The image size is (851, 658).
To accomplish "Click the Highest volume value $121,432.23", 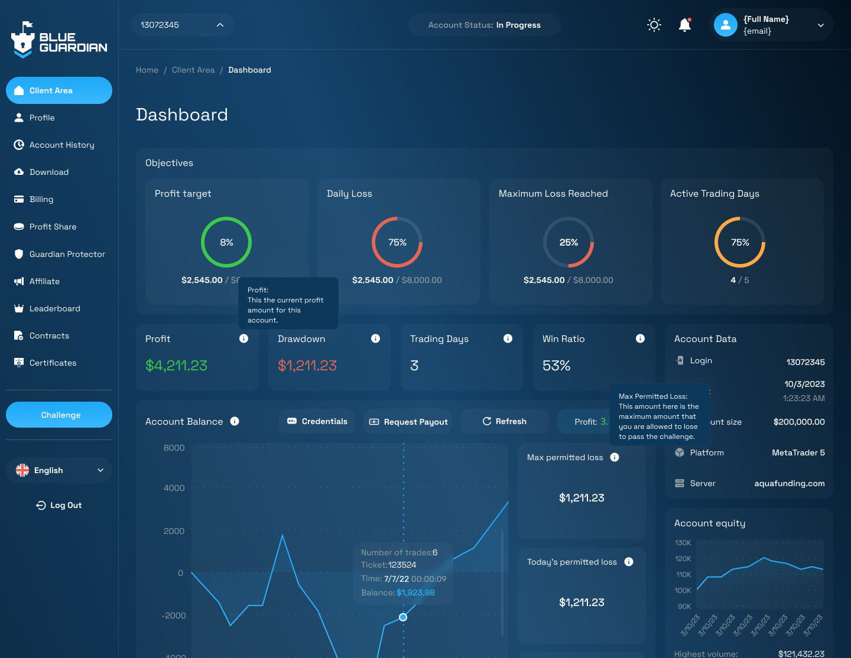I will 801,653.
